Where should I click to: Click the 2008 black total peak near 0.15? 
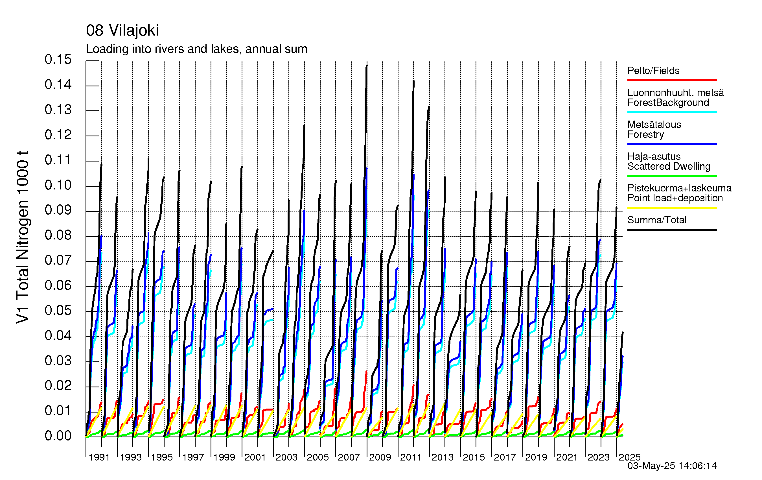(x=366, y=66)
